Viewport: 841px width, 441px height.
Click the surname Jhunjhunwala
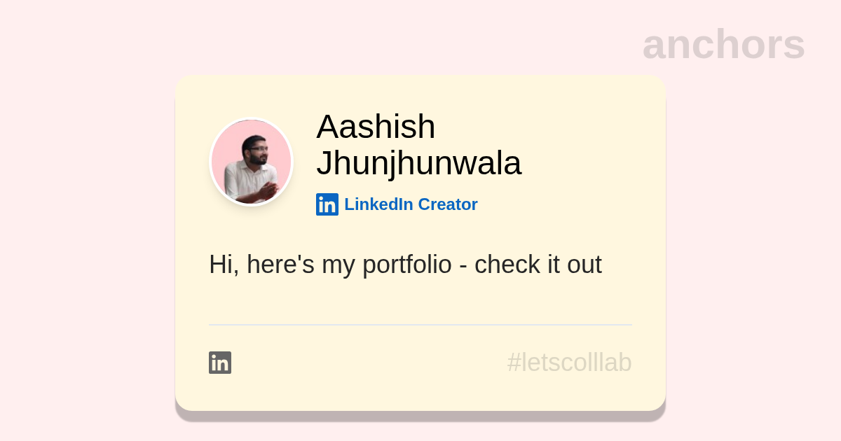(x=418, y=163)
